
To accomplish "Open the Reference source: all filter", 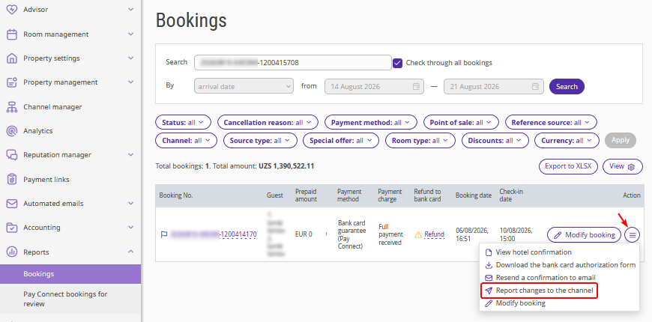I will 551,123.
